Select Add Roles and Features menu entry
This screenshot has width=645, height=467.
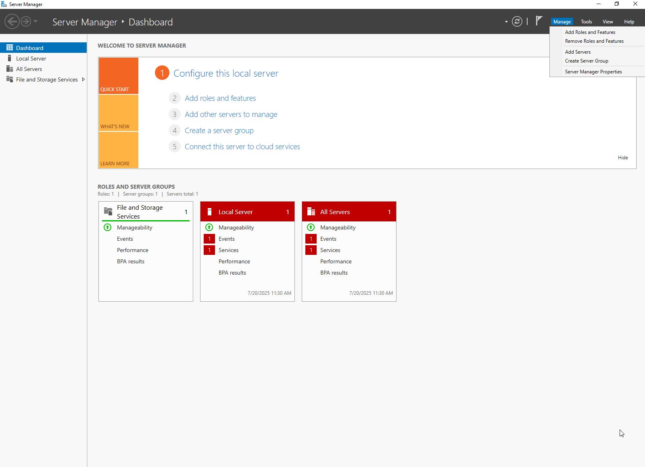pos(590,32)
